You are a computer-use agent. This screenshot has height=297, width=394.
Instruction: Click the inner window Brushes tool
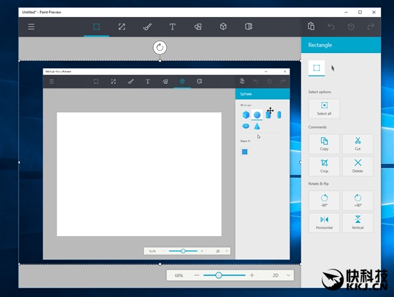tap(131, 81)
